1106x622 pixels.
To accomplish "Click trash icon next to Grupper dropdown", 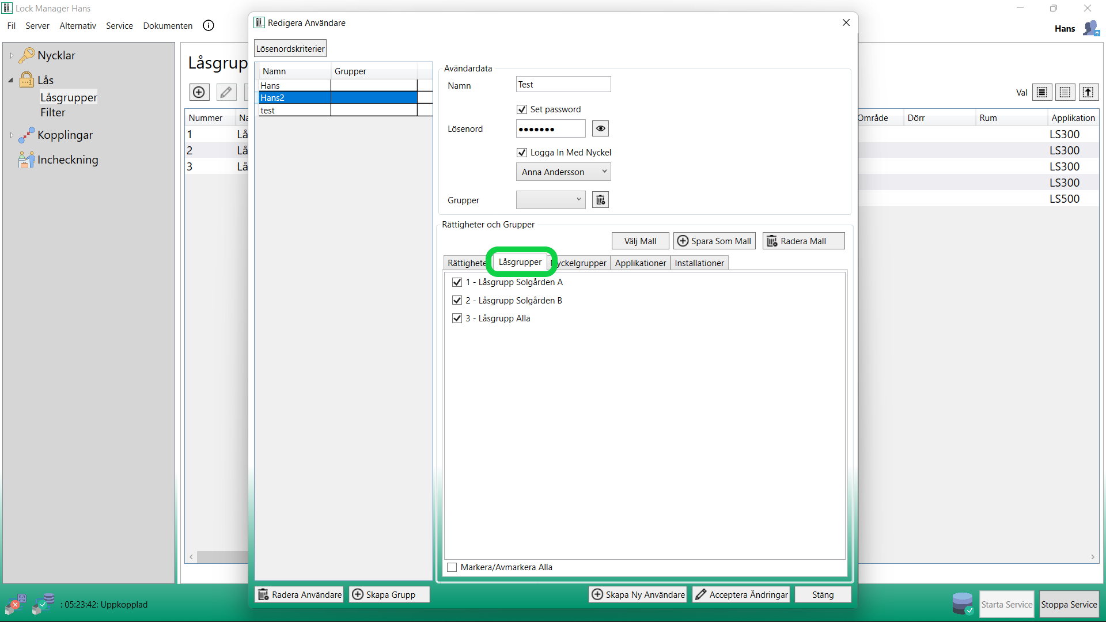I will click(x=600, y=200).
